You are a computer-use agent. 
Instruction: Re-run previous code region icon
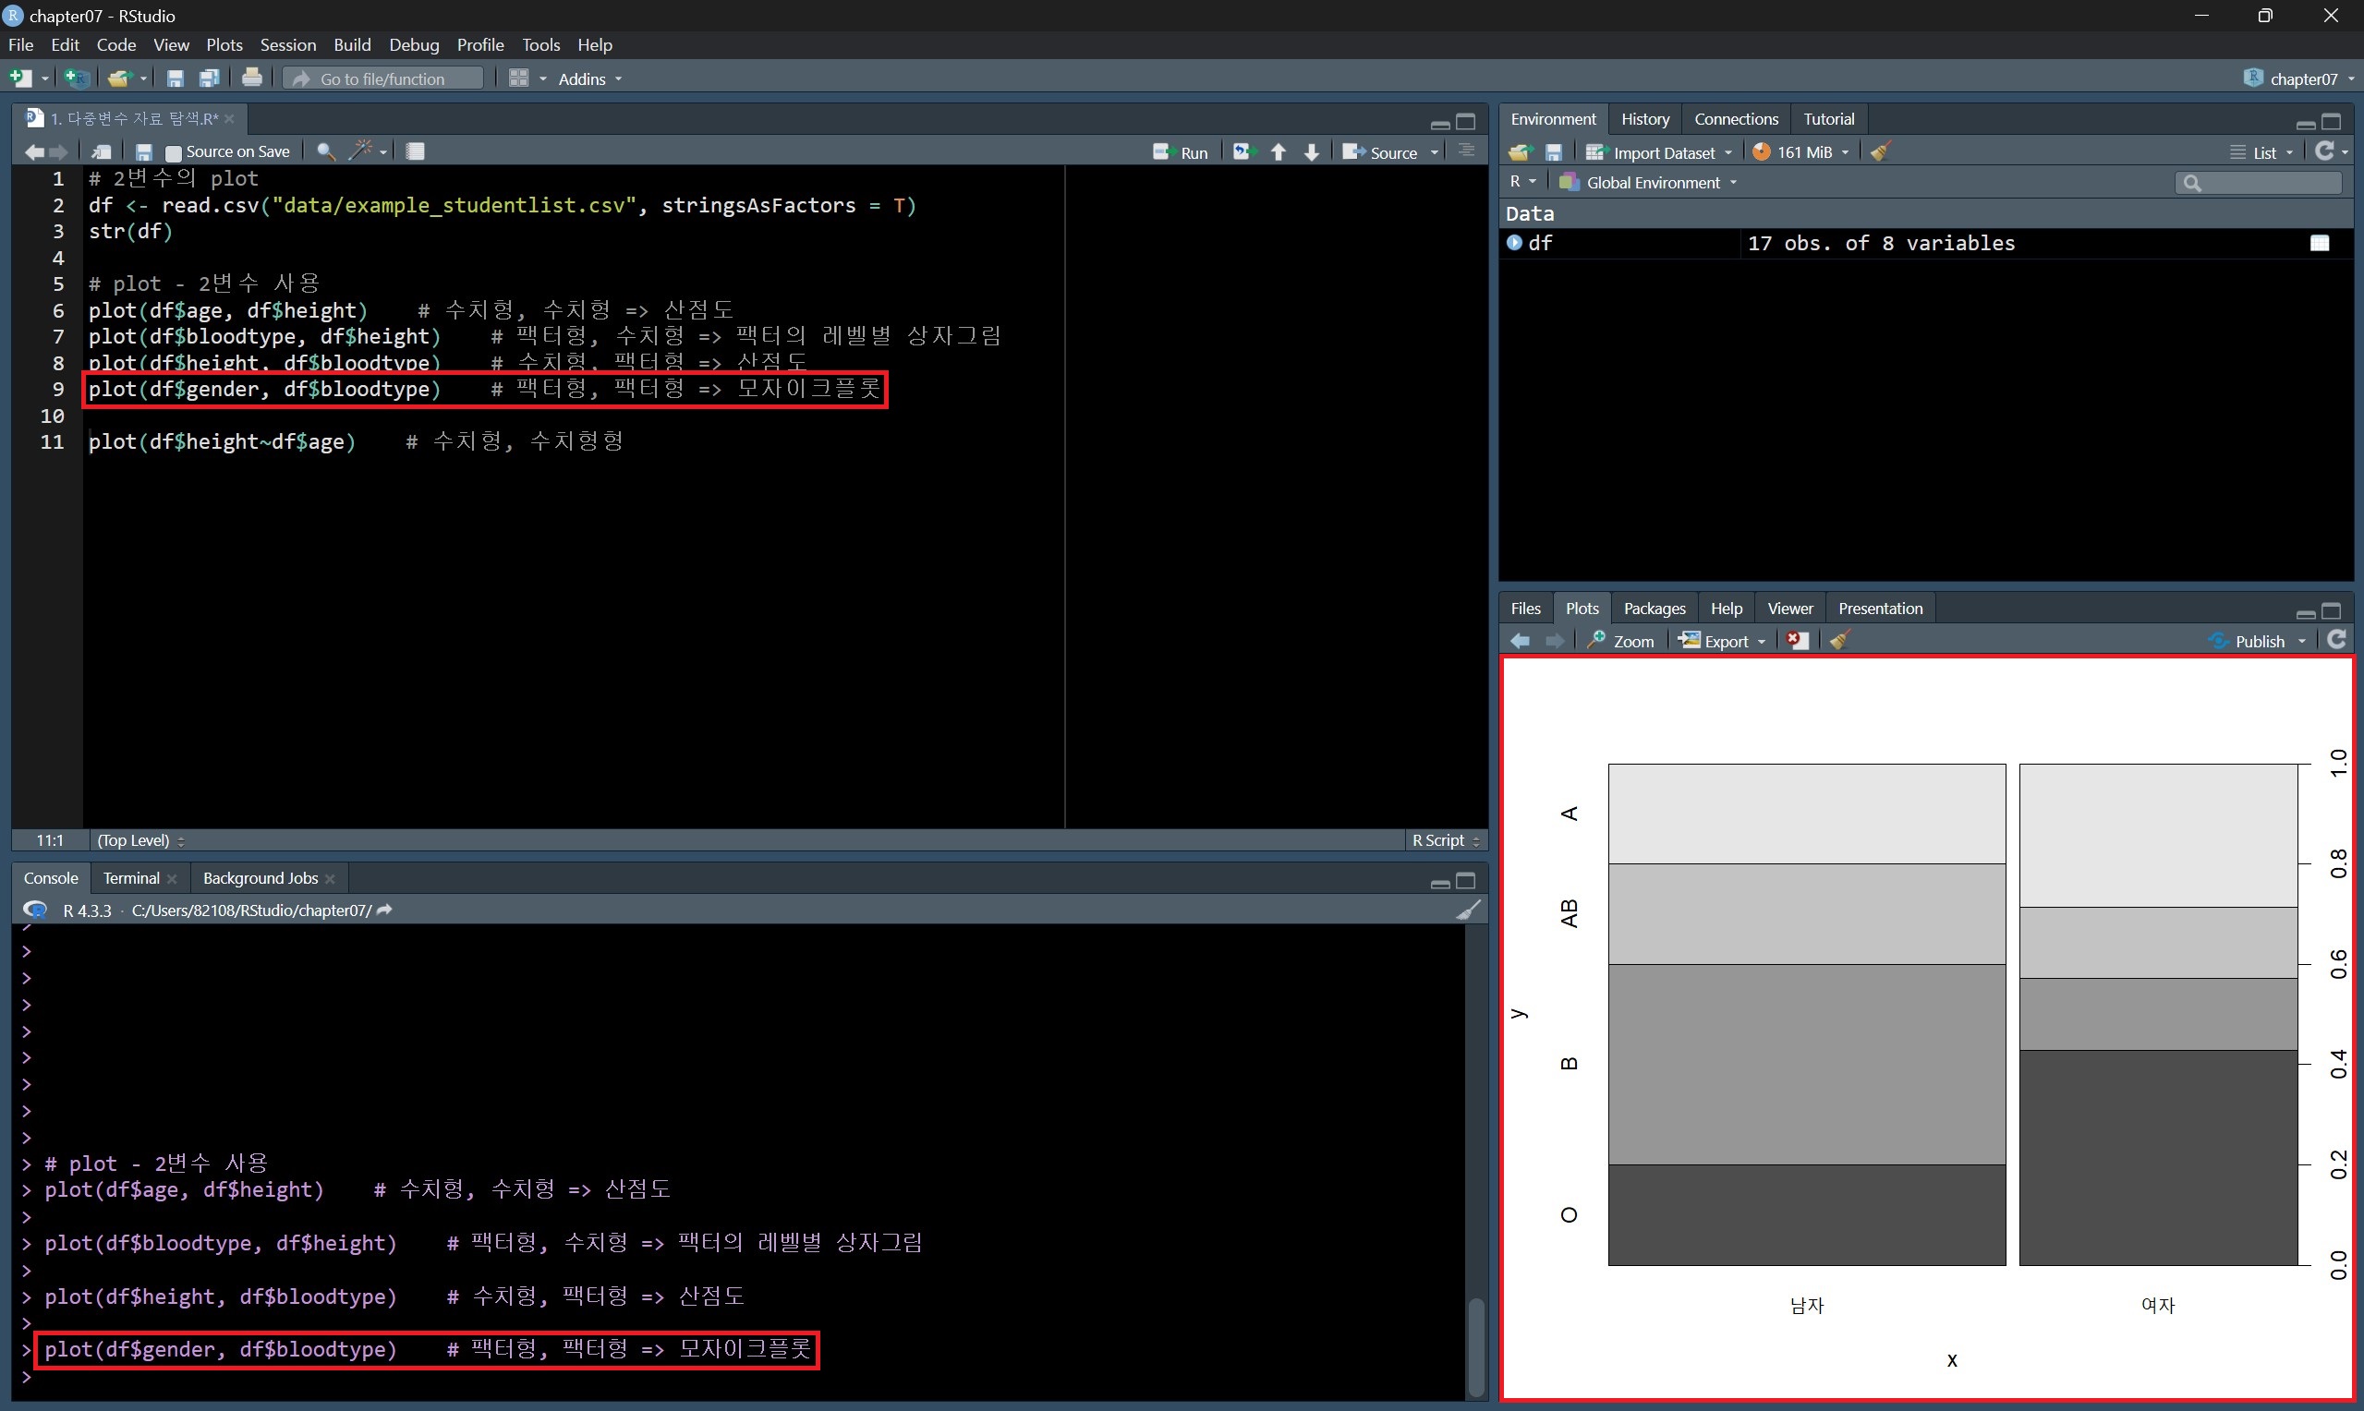coord(1243,152)
